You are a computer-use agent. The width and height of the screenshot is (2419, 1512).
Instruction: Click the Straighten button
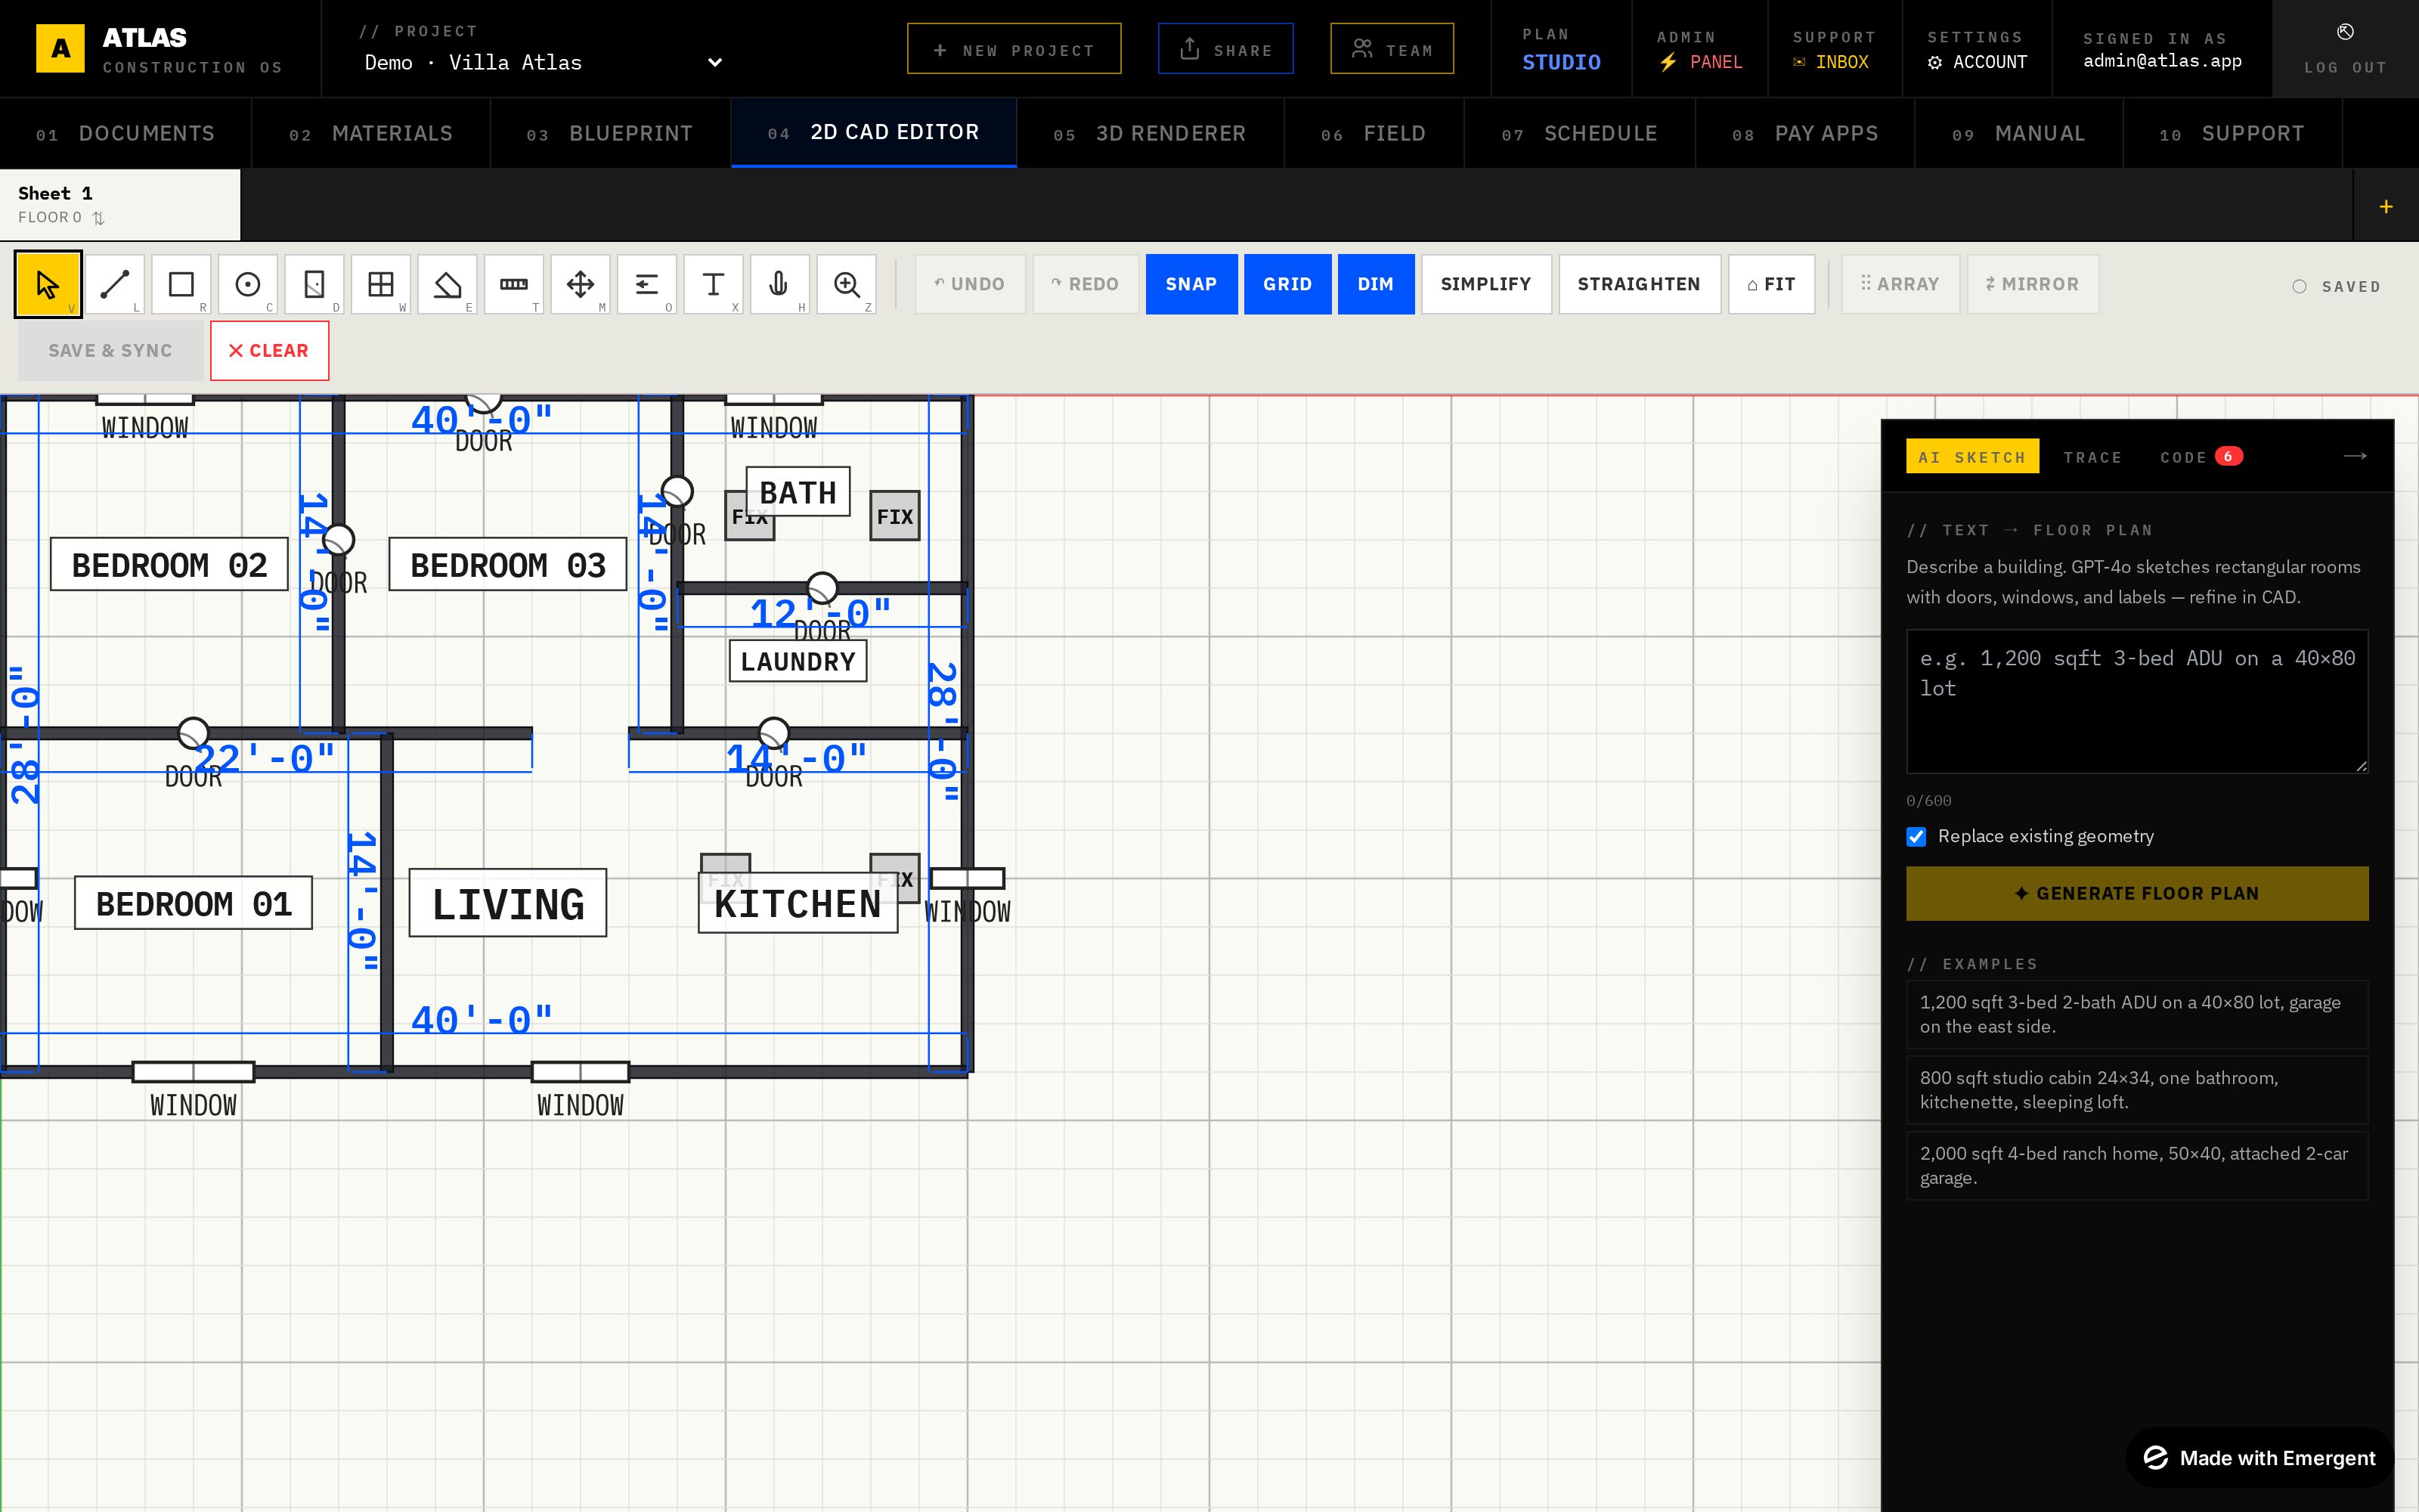(1640, 284)
